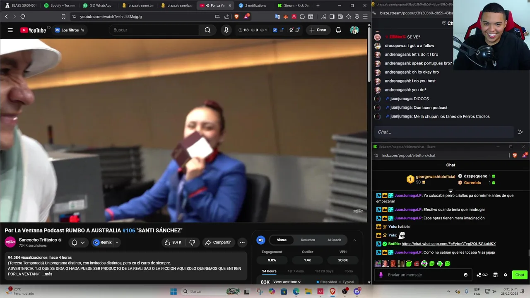Select the "1st 7 days" range tab
The height and width of the screenshot is (298, 530).
point(296,271)
